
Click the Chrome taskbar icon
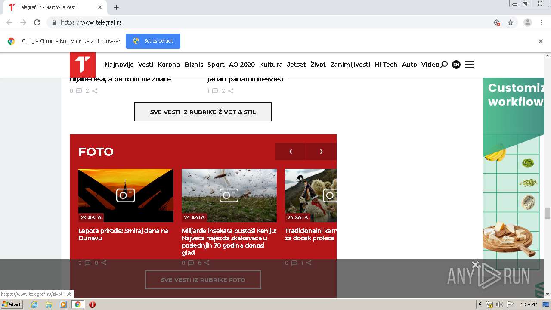pos(78,304)
